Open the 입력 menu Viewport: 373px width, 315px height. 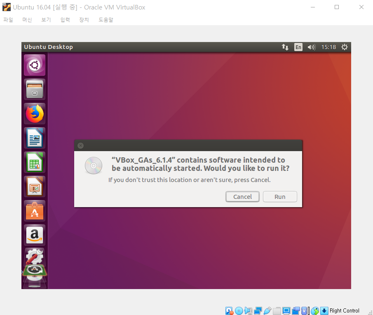click(x=65, y=20)
